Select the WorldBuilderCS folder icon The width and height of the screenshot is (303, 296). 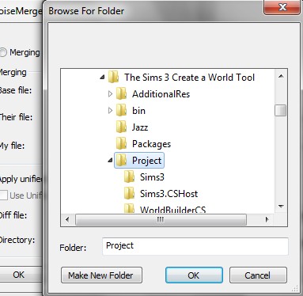pyautogui.click(x=129, y=208)
